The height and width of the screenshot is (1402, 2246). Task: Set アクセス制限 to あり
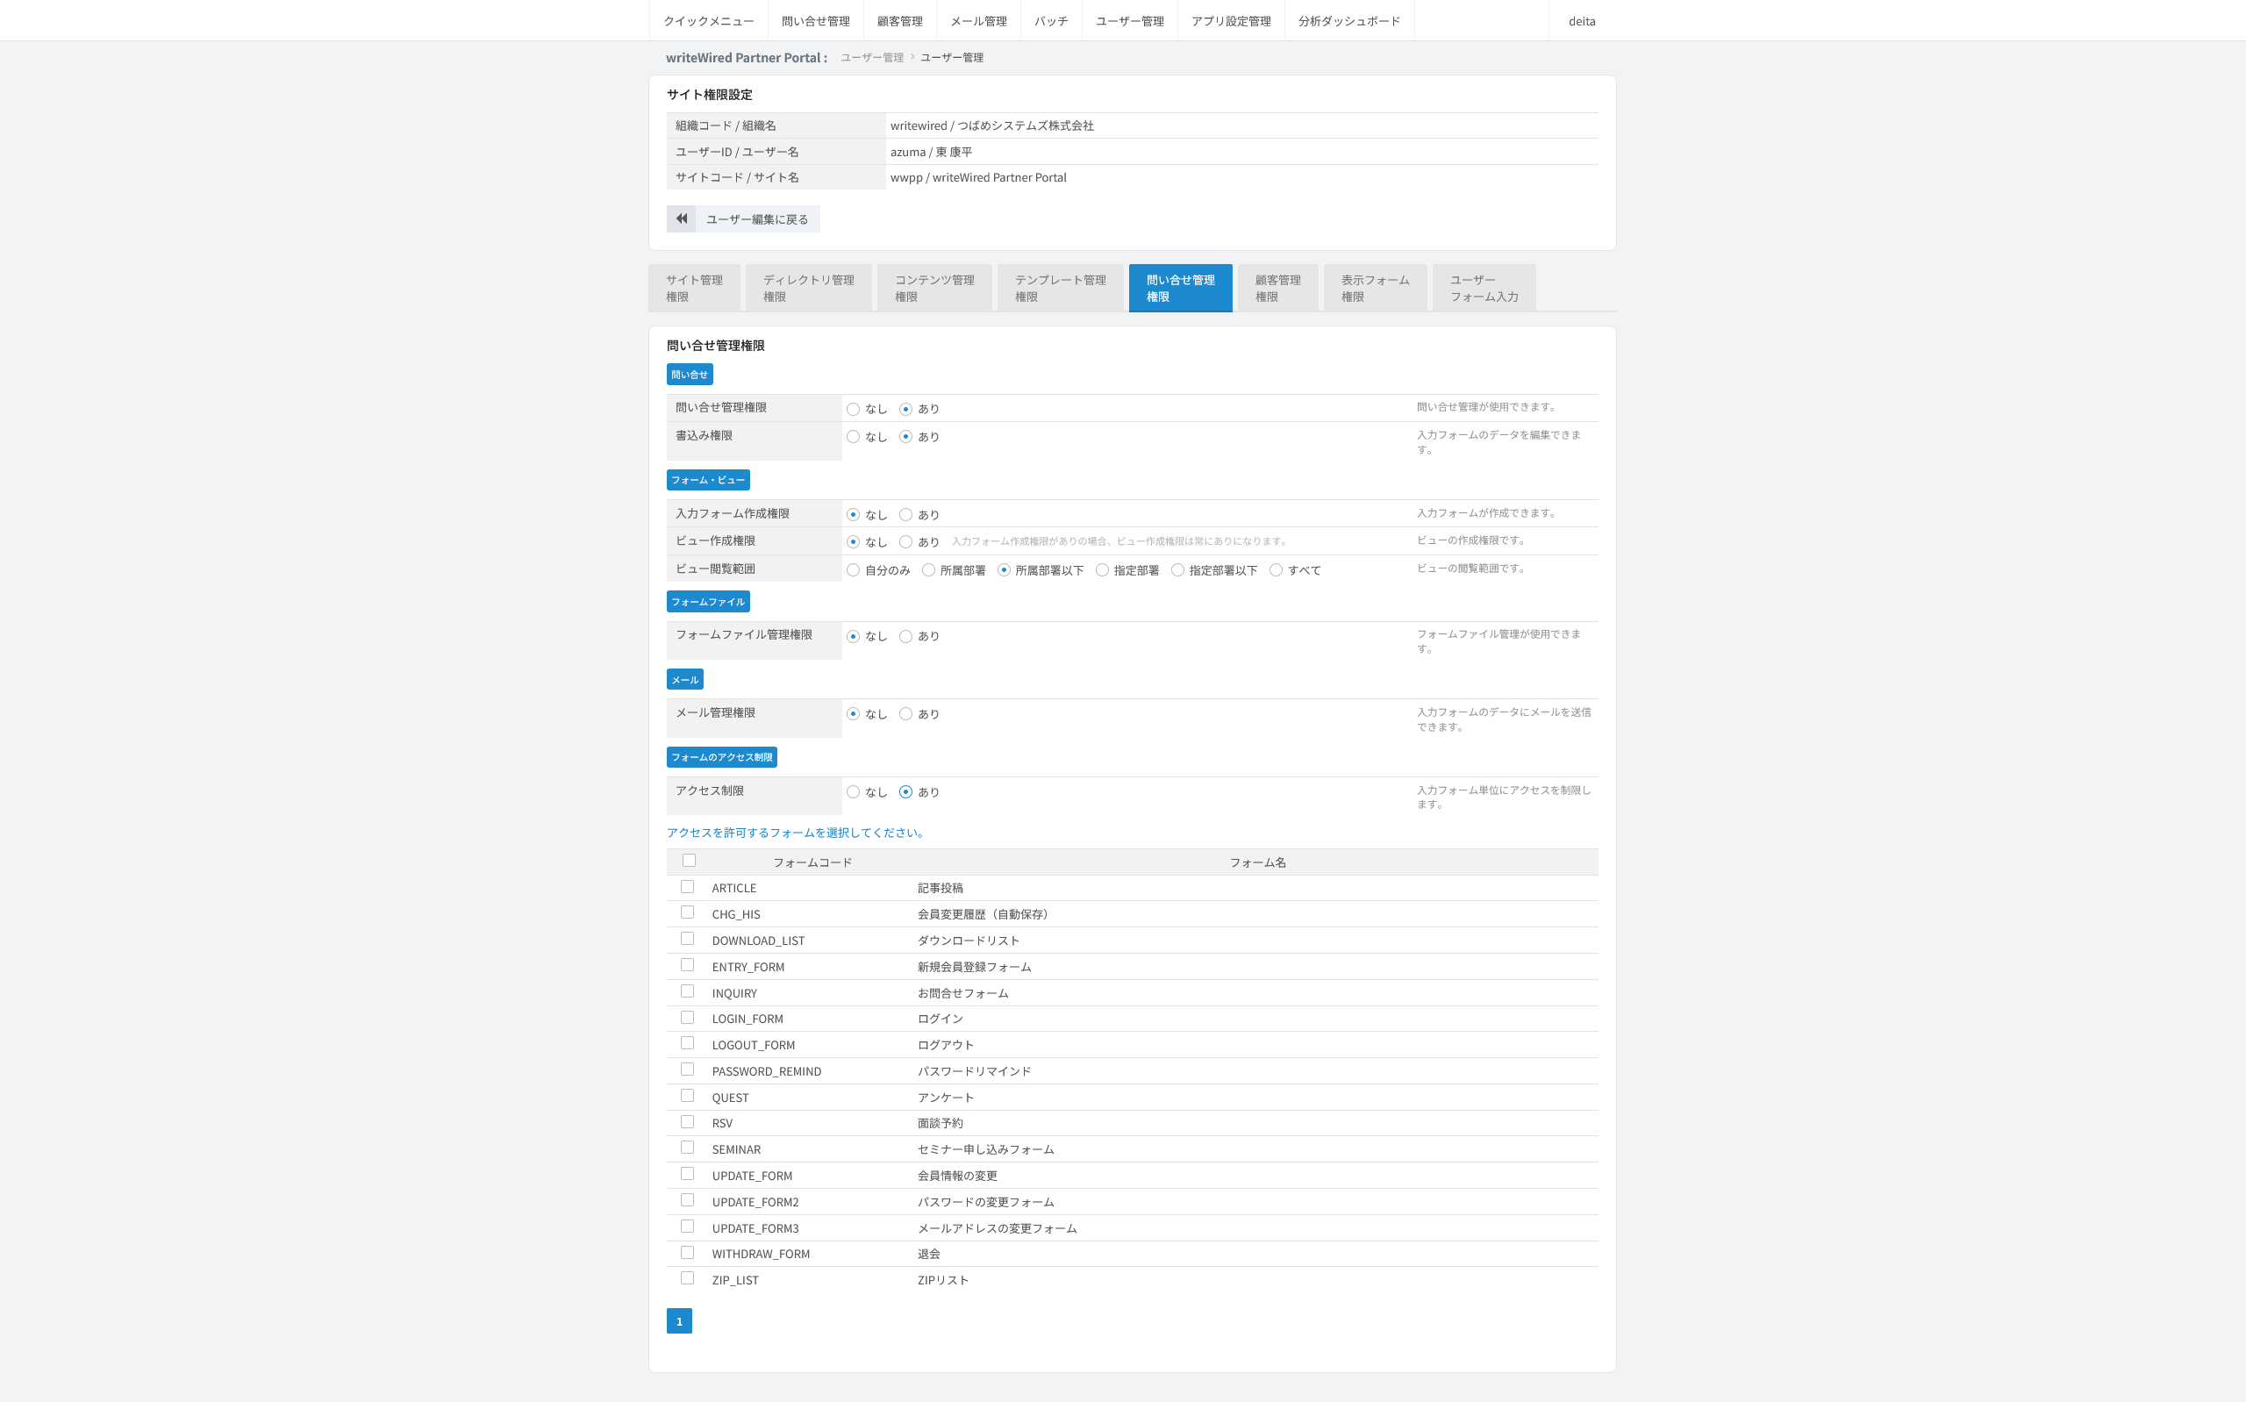click(x=905, y=792)
